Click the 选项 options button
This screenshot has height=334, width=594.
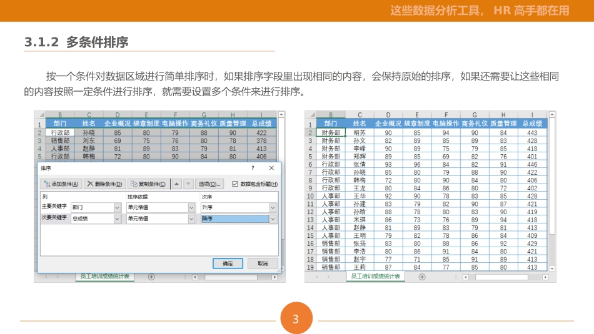pyautogui.click(x=209, y=184)
